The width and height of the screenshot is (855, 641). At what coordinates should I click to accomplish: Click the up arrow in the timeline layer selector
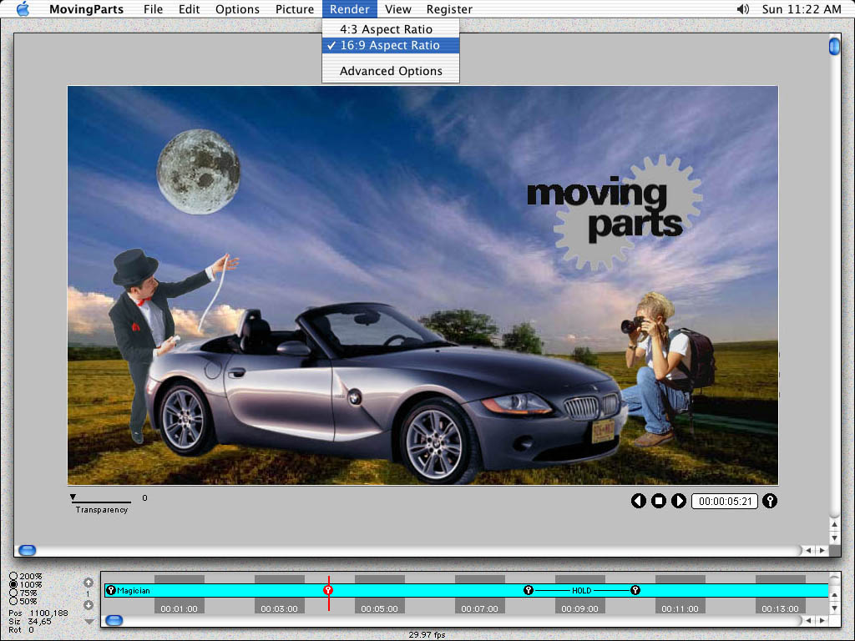[89, 581]
